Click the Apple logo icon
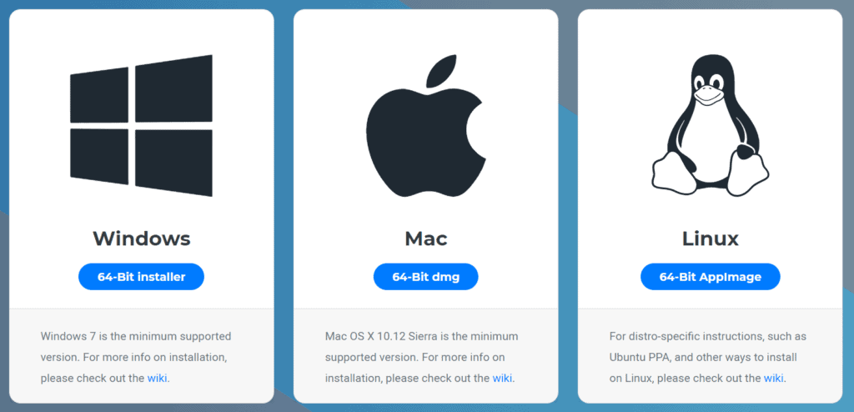854x412 pixels. (x=426, y=126)
